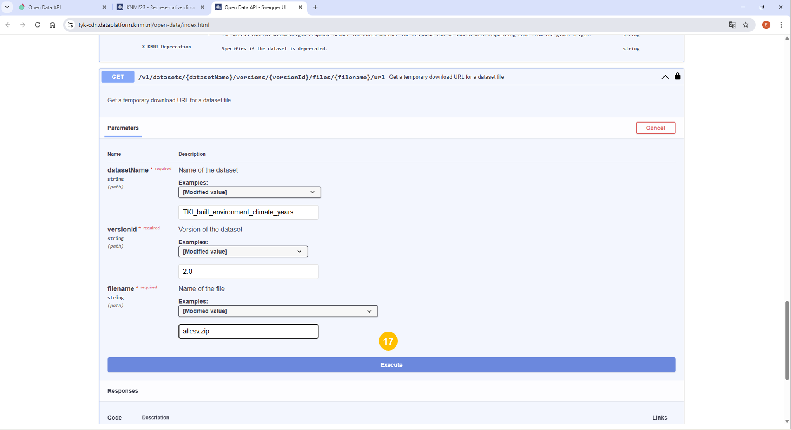
Task: Collapse the GET endpoint with chevron arrow
Action: click(x=665, y=77)
